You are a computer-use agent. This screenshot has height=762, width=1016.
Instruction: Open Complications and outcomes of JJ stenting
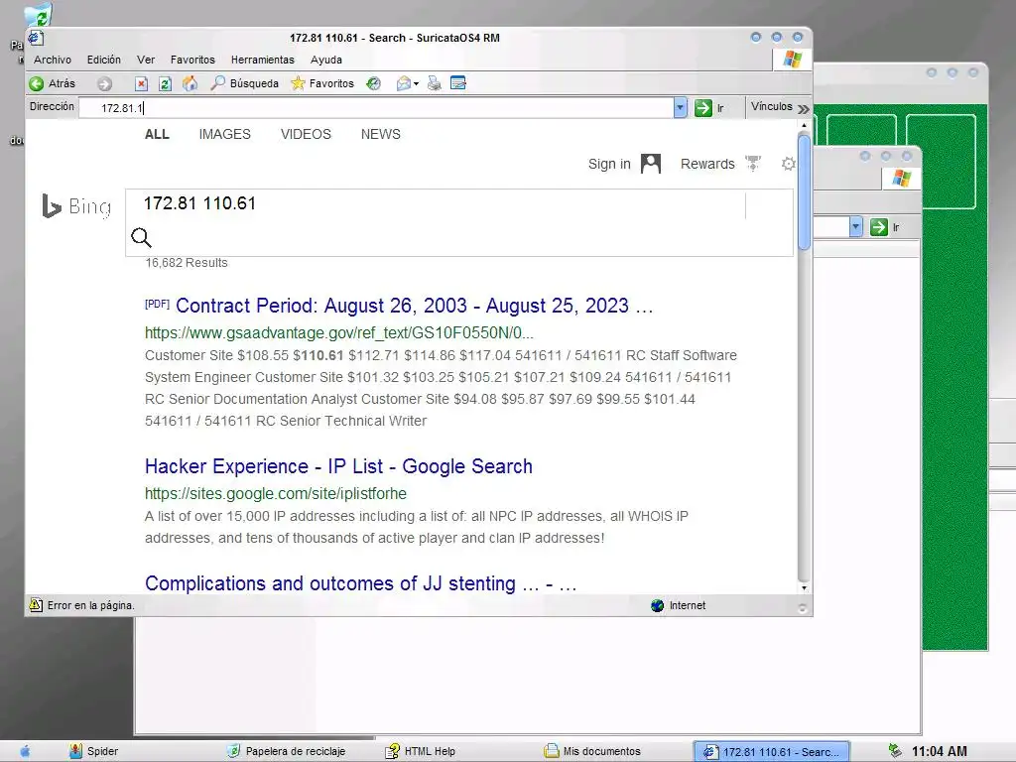click(360, 583)
